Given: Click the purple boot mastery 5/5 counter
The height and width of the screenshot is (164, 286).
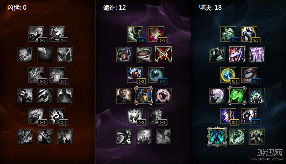Looking at the screenshot, I should (x=235, y=122).
